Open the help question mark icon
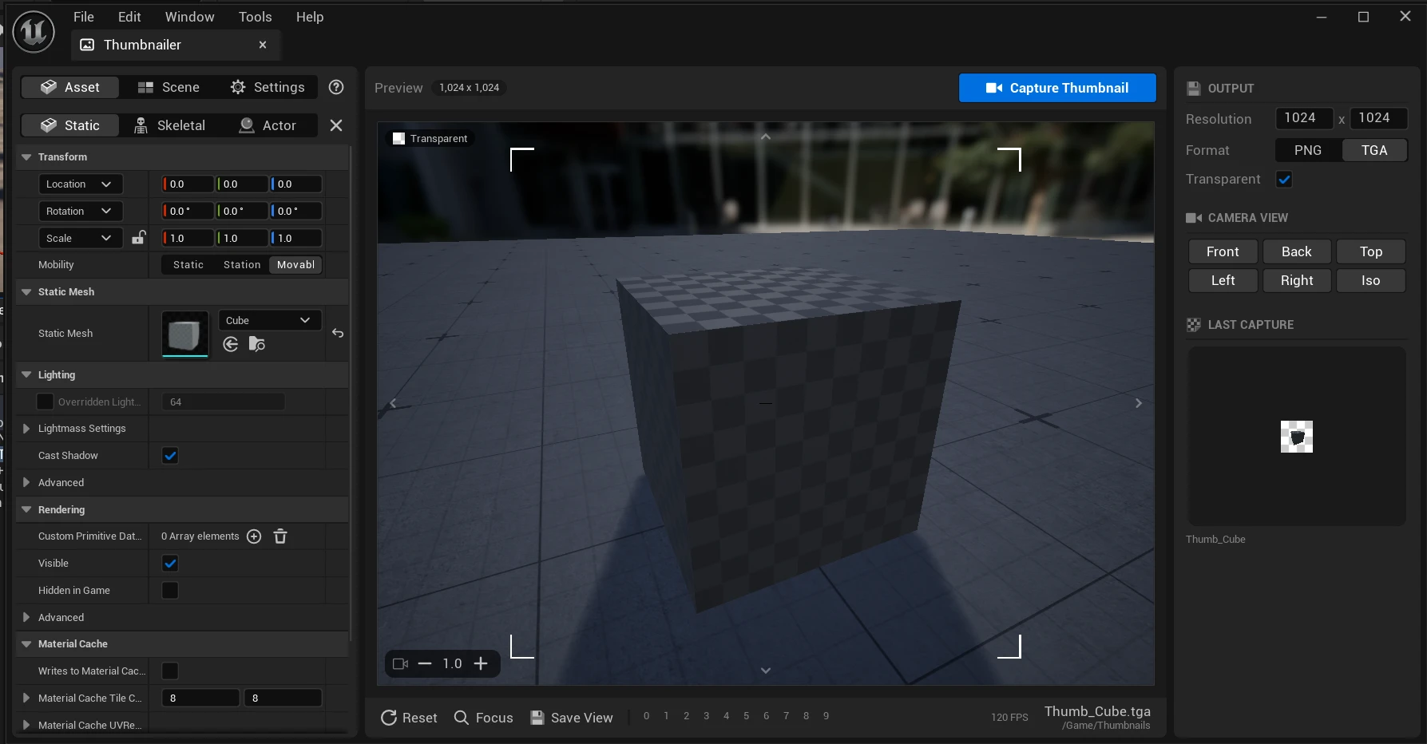The image size is (1427, 744). coord(336,87)
